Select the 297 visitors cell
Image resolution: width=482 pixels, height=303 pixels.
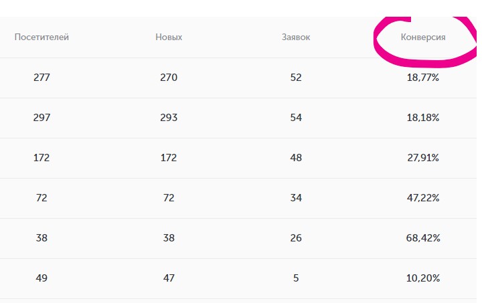coord(42,118)
